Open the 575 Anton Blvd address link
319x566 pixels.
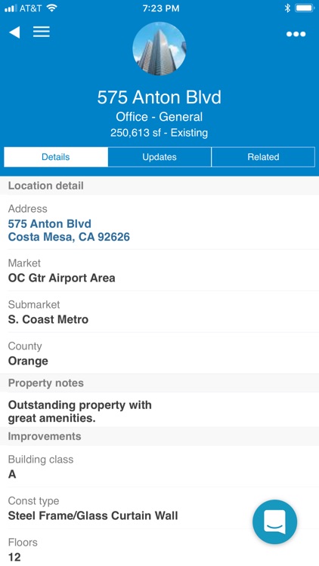50,224
